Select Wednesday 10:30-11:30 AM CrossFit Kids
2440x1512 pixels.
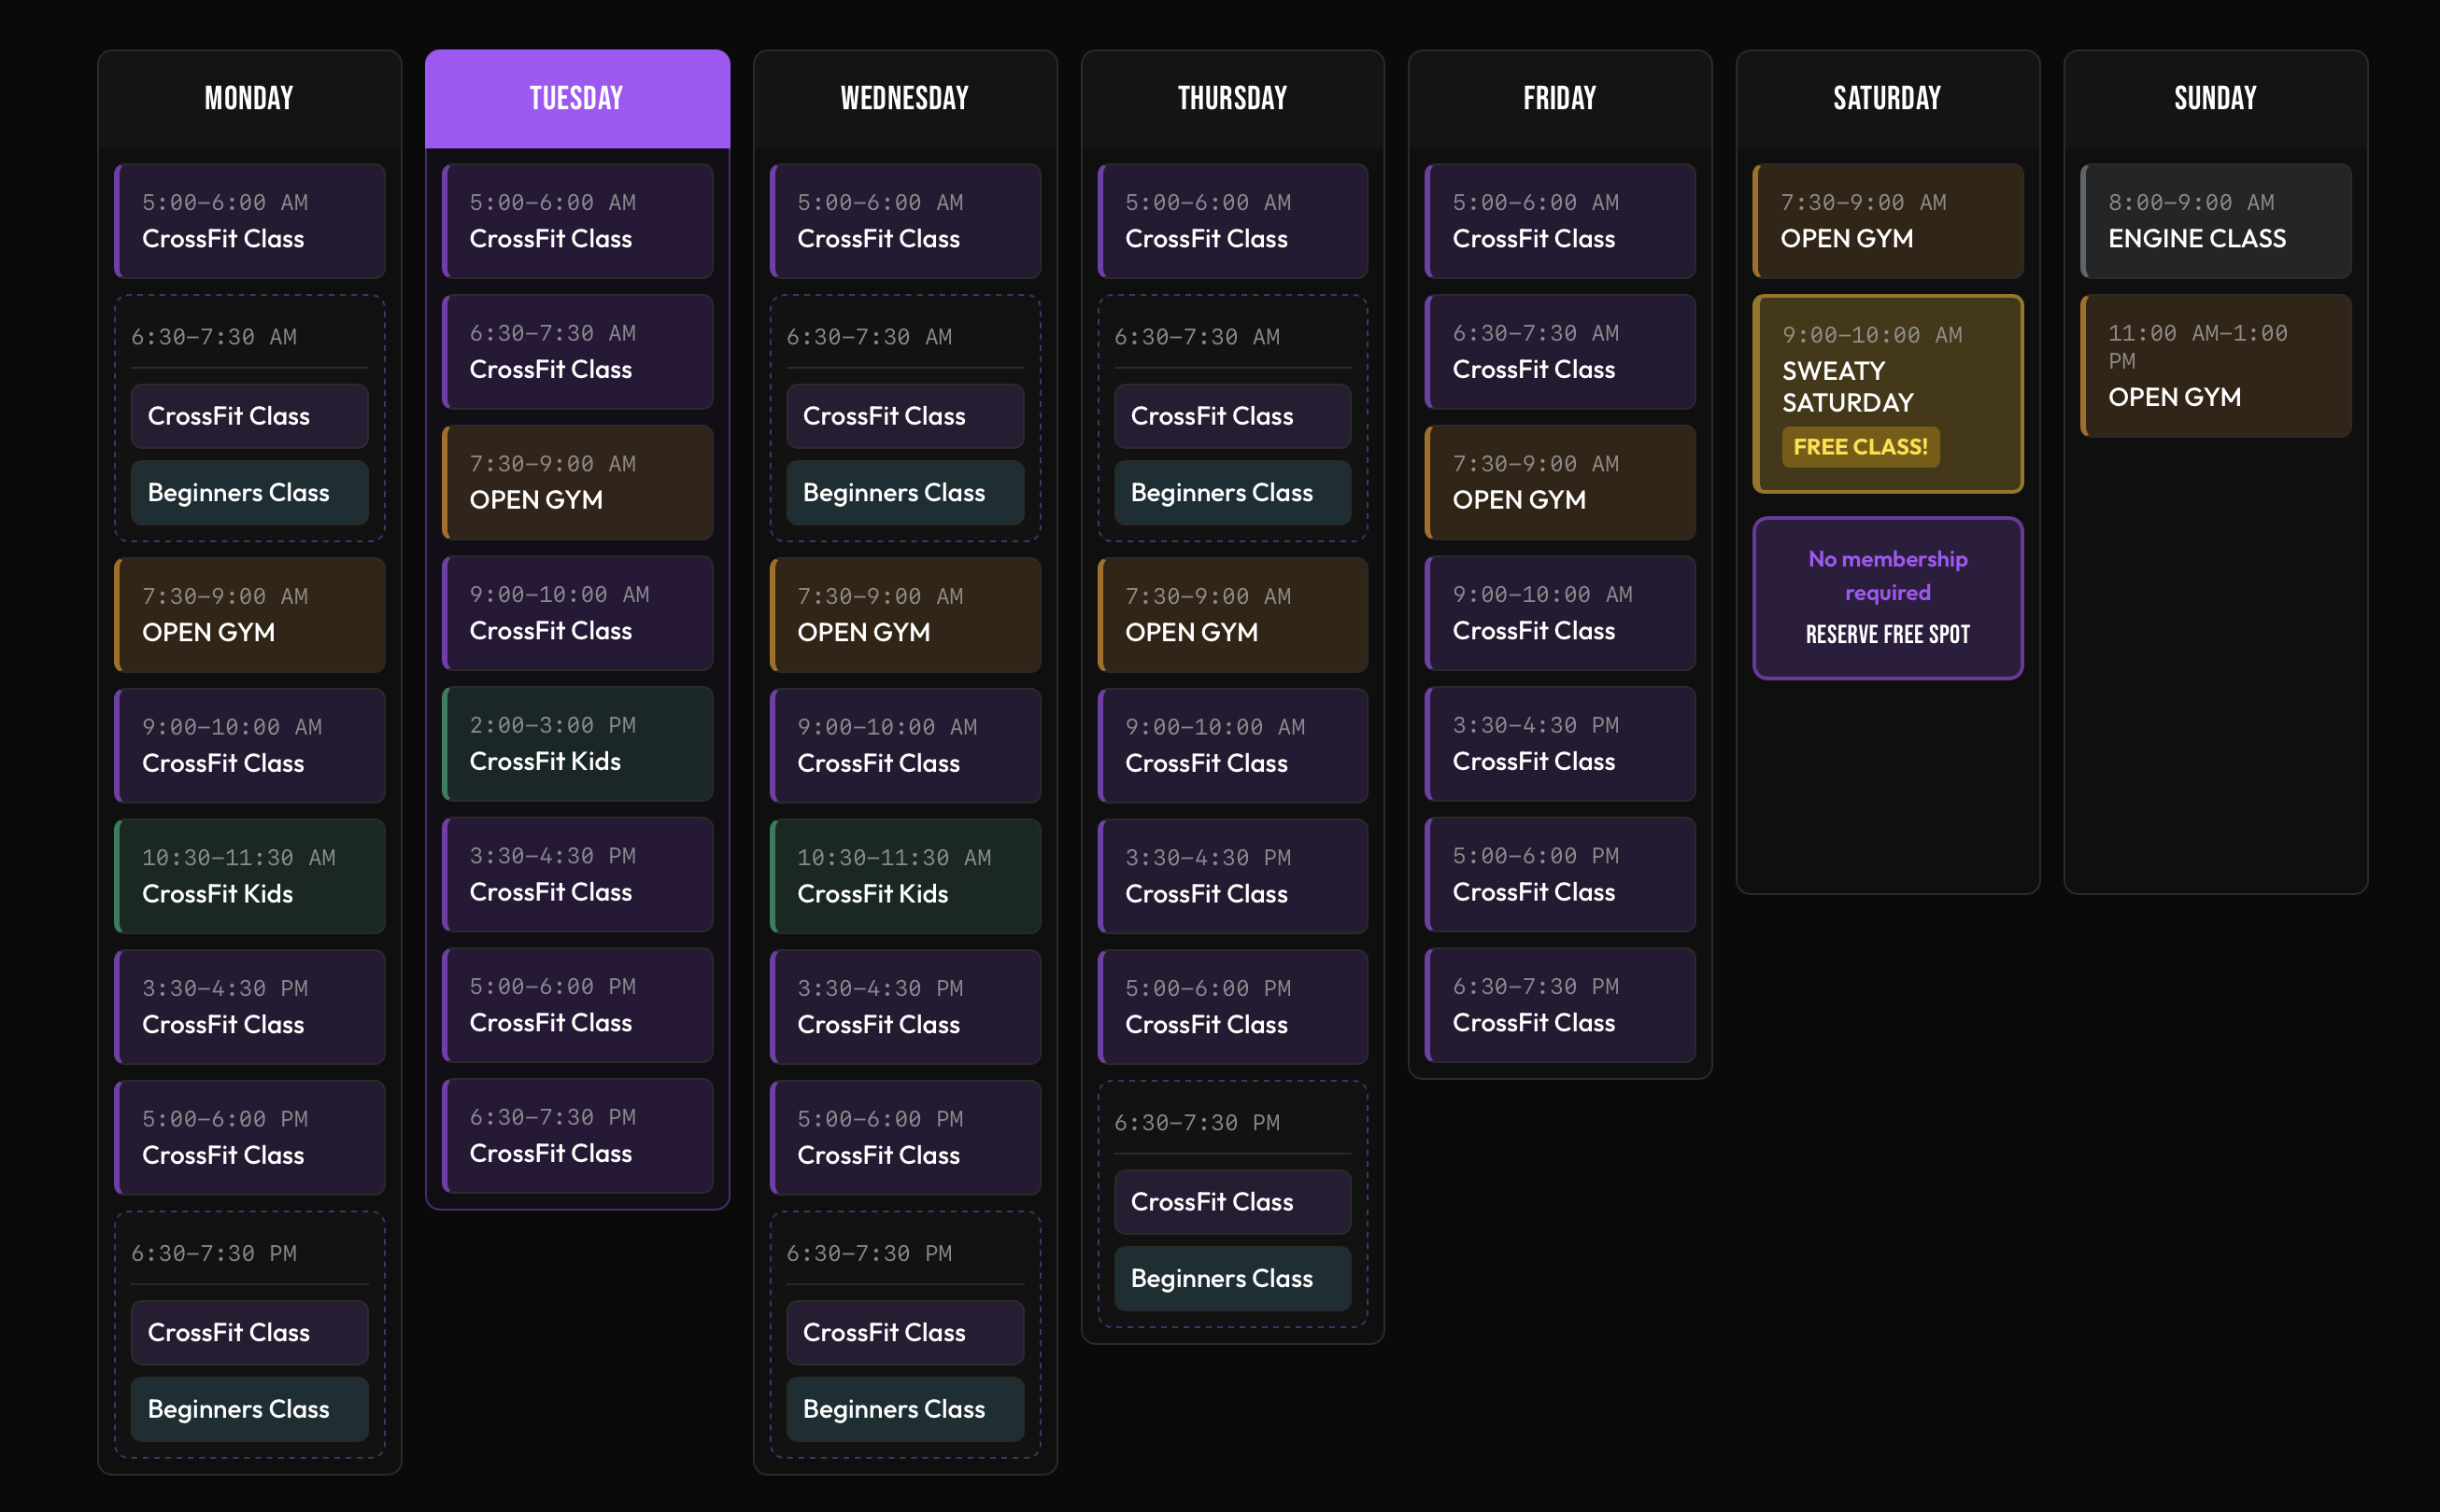click(x=905, y=876)
